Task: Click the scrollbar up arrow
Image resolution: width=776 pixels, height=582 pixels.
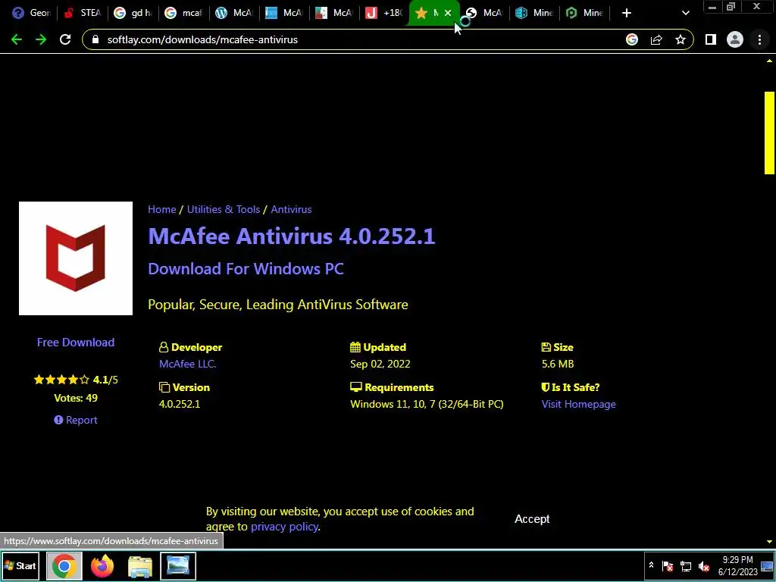Action: 769,61
